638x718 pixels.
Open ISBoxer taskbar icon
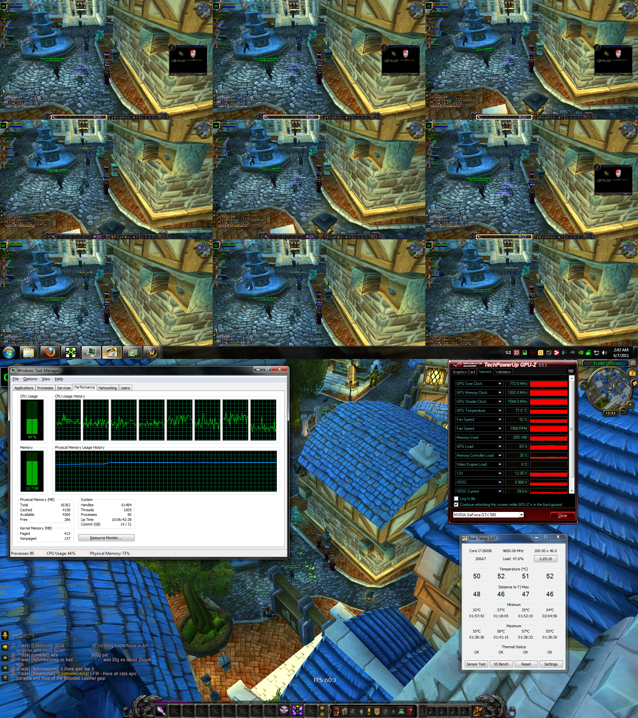point(70,352)
